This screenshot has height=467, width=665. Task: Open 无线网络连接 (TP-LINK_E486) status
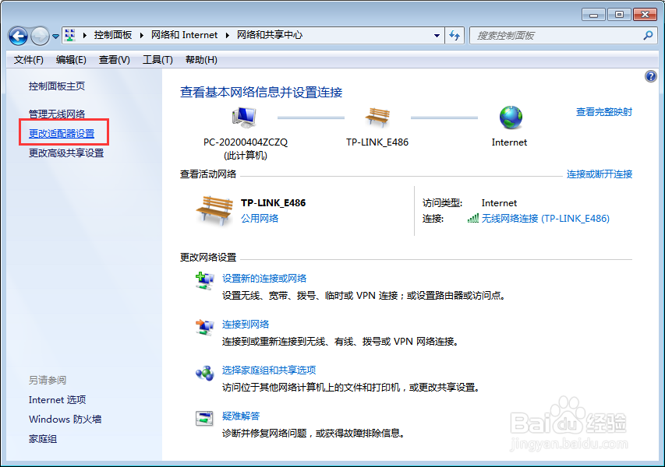(x=546, y=219)
